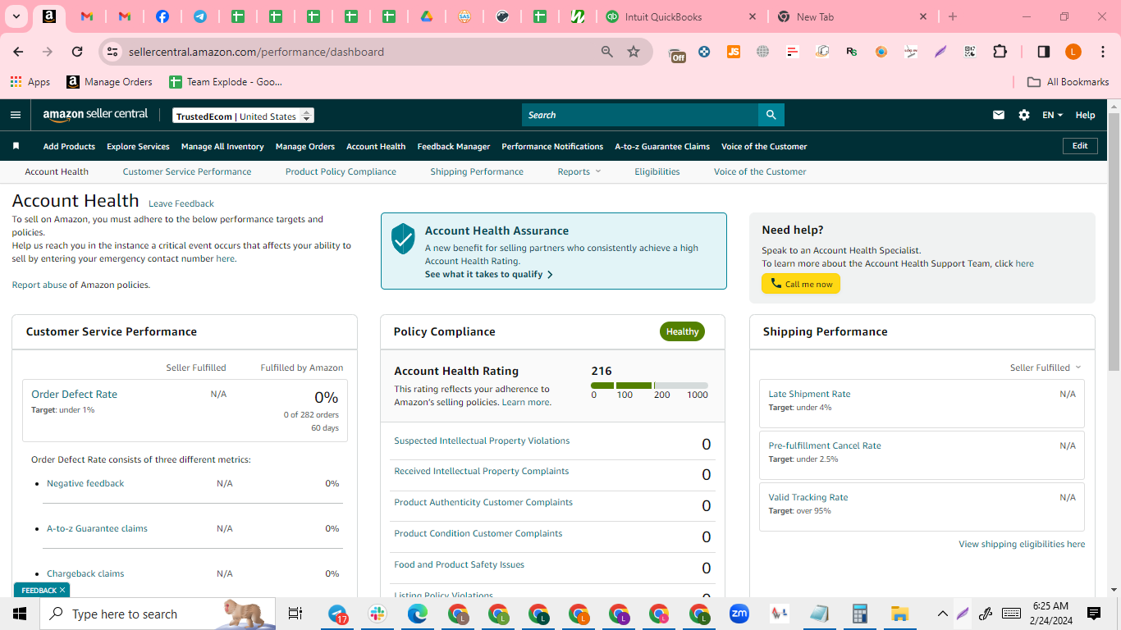1121x630 pixels.
Task: Click the orange JS extension icon
Action: [x=734, y=52]
